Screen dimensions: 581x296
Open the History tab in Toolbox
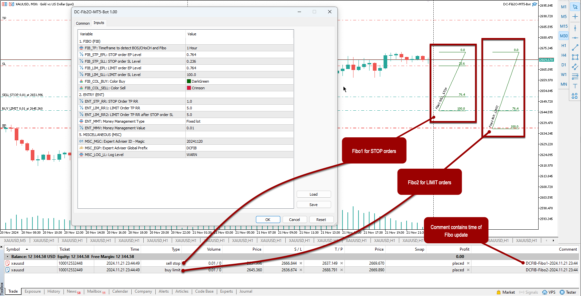[x=54, y=291]
